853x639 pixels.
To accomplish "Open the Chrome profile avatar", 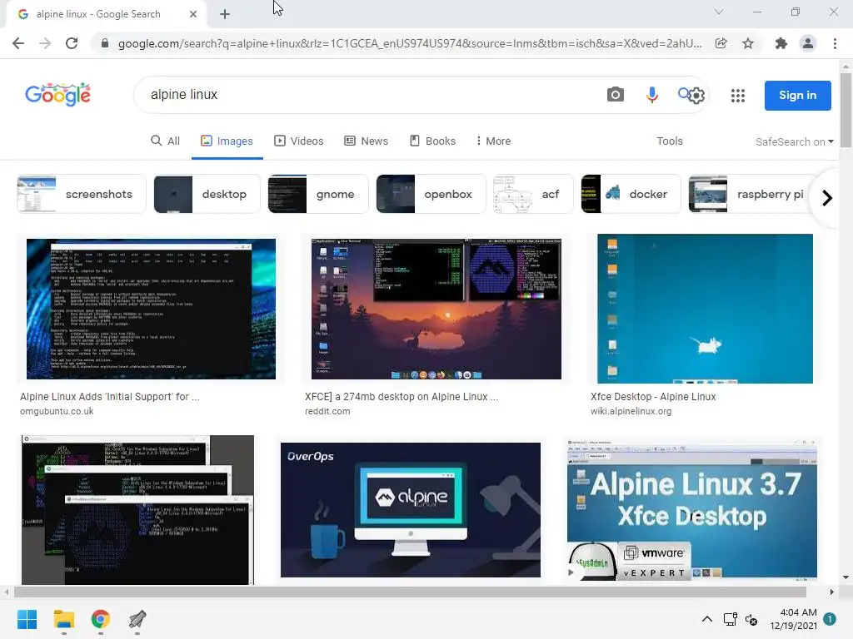I will tap(808, 43).
